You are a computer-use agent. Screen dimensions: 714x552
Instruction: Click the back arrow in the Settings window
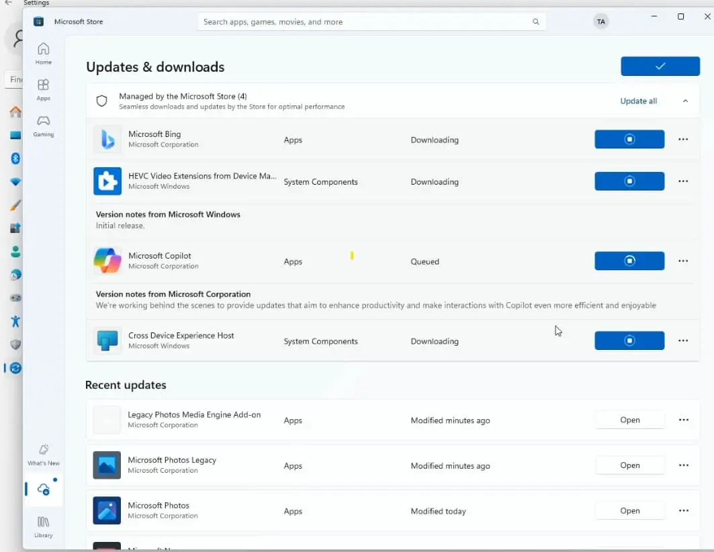8,3
